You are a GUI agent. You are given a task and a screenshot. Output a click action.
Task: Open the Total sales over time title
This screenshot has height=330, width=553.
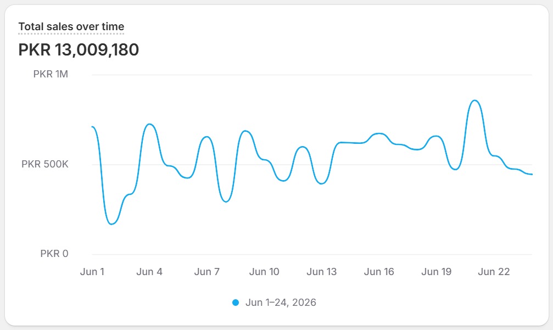pyautogui.click(x=71, y=26)
